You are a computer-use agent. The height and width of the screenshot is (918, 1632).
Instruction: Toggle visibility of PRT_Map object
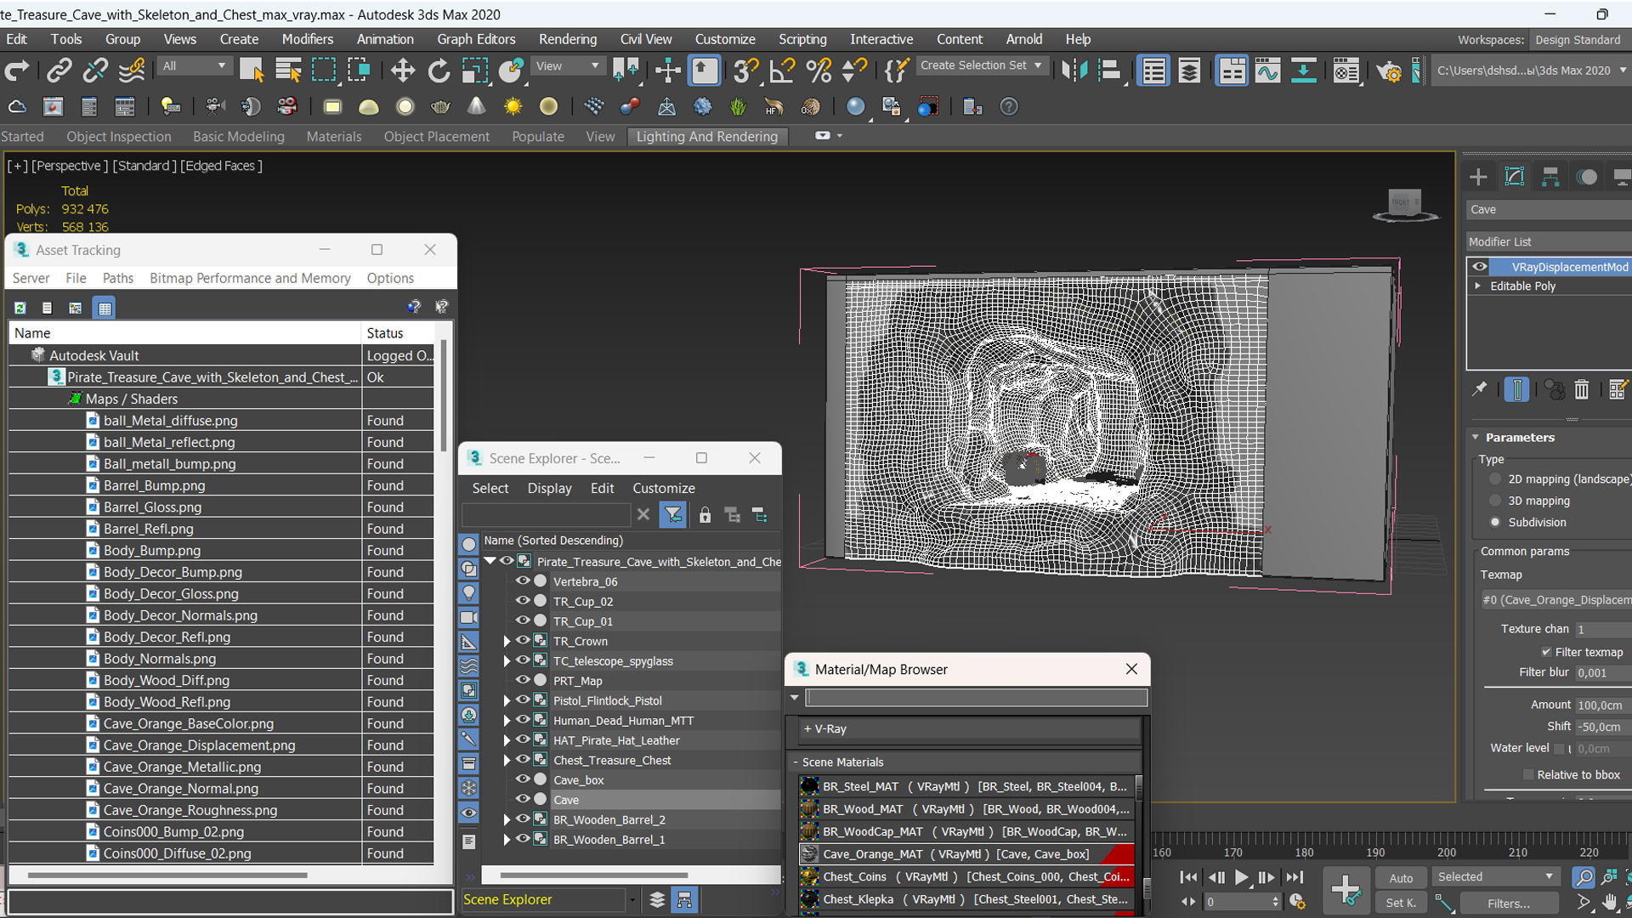[x=523, y=680]
